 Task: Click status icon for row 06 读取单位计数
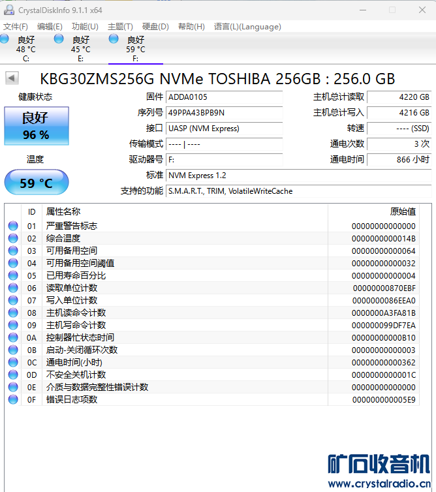pyautogui.click(x=13, y=288)
